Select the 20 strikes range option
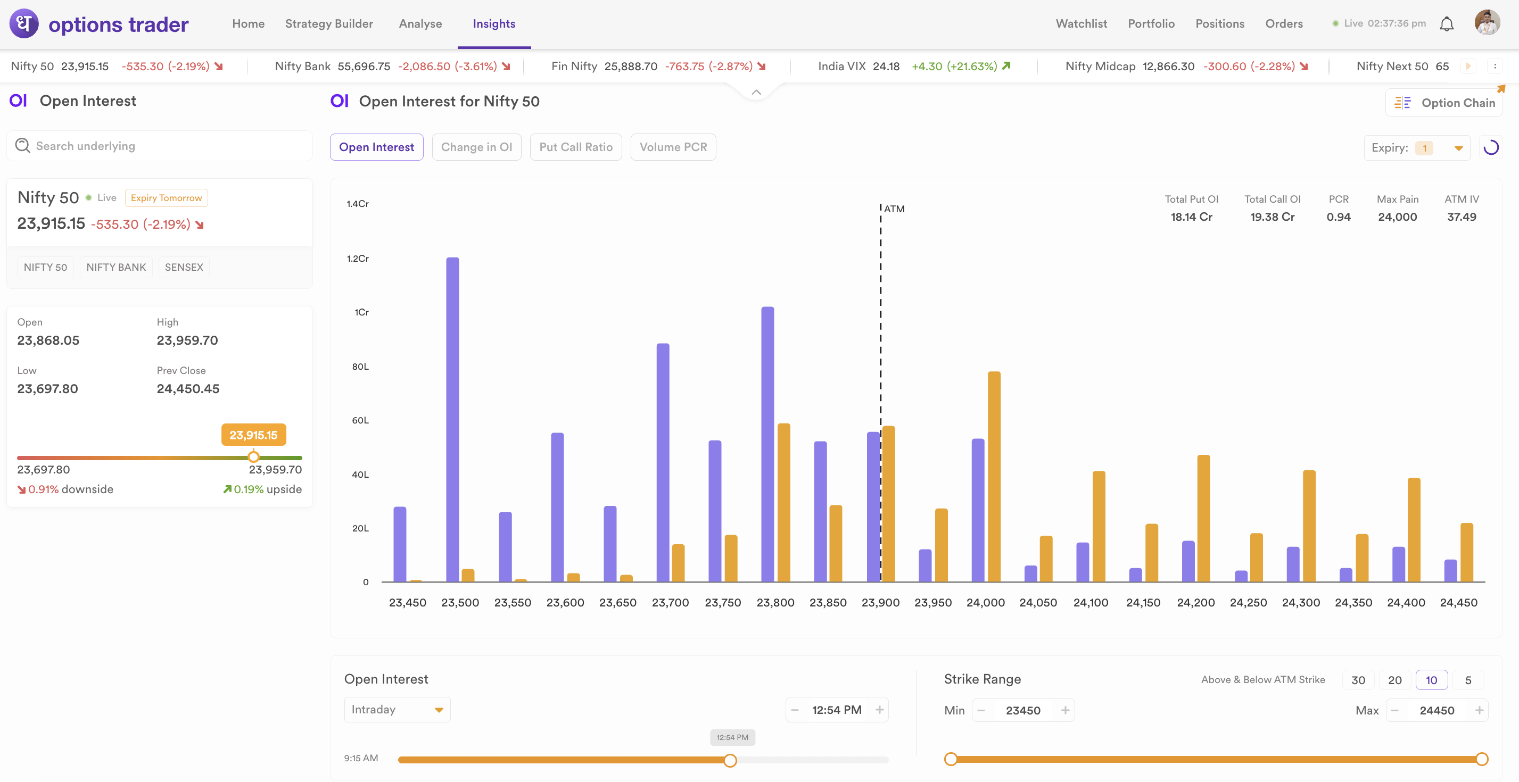The height and width of the screenshot is (782, 1519). tap(1394, 680)
